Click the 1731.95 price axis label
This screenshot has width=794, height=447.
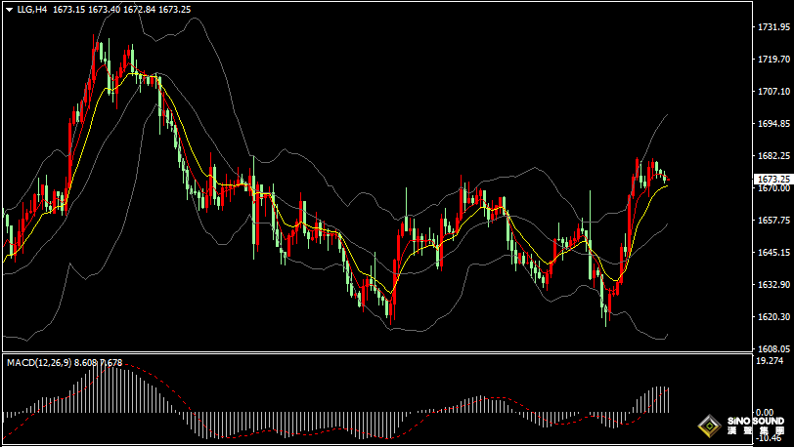pyautogui.click(x=772, y=28)
